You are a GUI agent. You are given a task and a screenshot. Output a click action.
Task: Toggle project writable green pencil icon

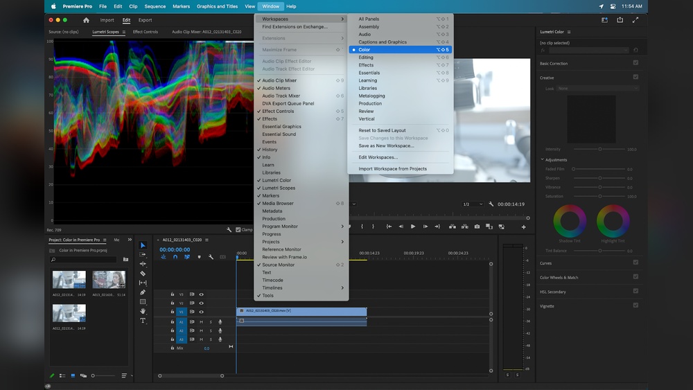[x=52, y=376]
